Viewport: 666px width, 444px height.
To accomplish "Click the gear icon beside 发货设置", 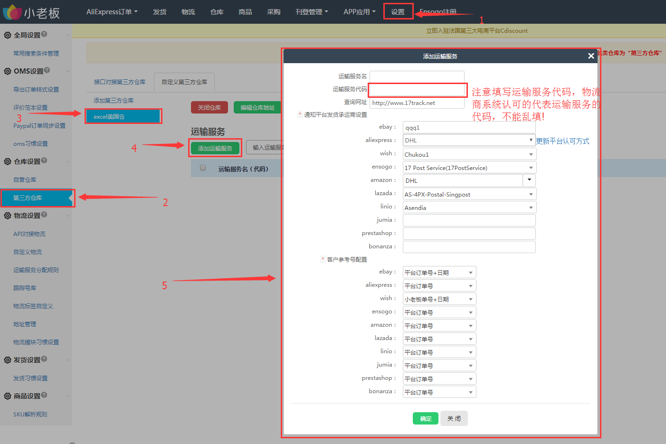I will [8, 360].
